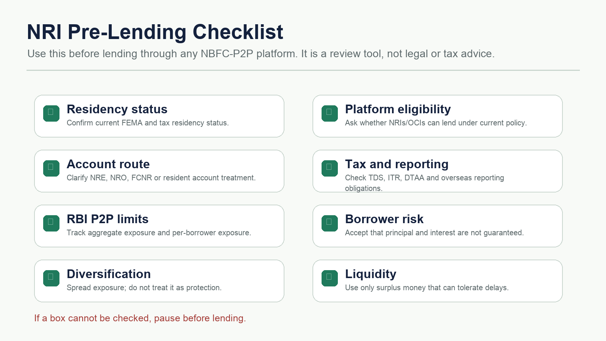Select the RBI P2P limits heading

tap(108, 219)
